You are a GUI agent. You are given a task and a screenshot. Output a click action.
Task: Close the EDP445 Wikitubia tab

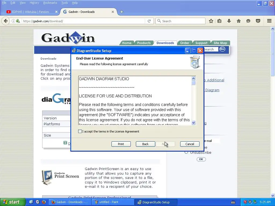pyautogui.click(x=56, y=12)
